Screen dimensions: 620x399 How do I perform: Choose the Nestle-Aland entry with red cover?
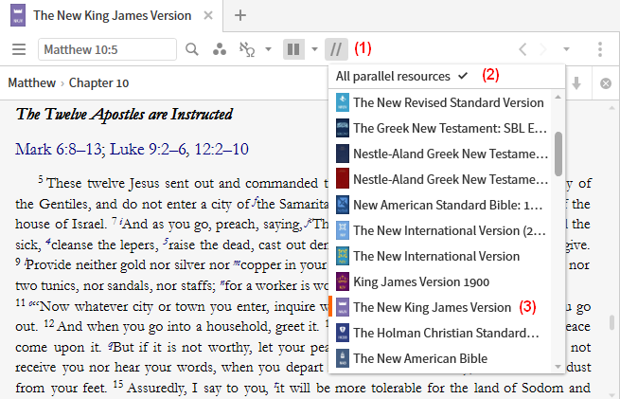(442, 179)
